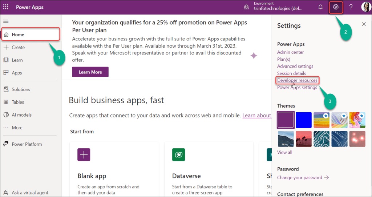Open the Plan(s) link
The image size is (372, 197).
(283, 59)
